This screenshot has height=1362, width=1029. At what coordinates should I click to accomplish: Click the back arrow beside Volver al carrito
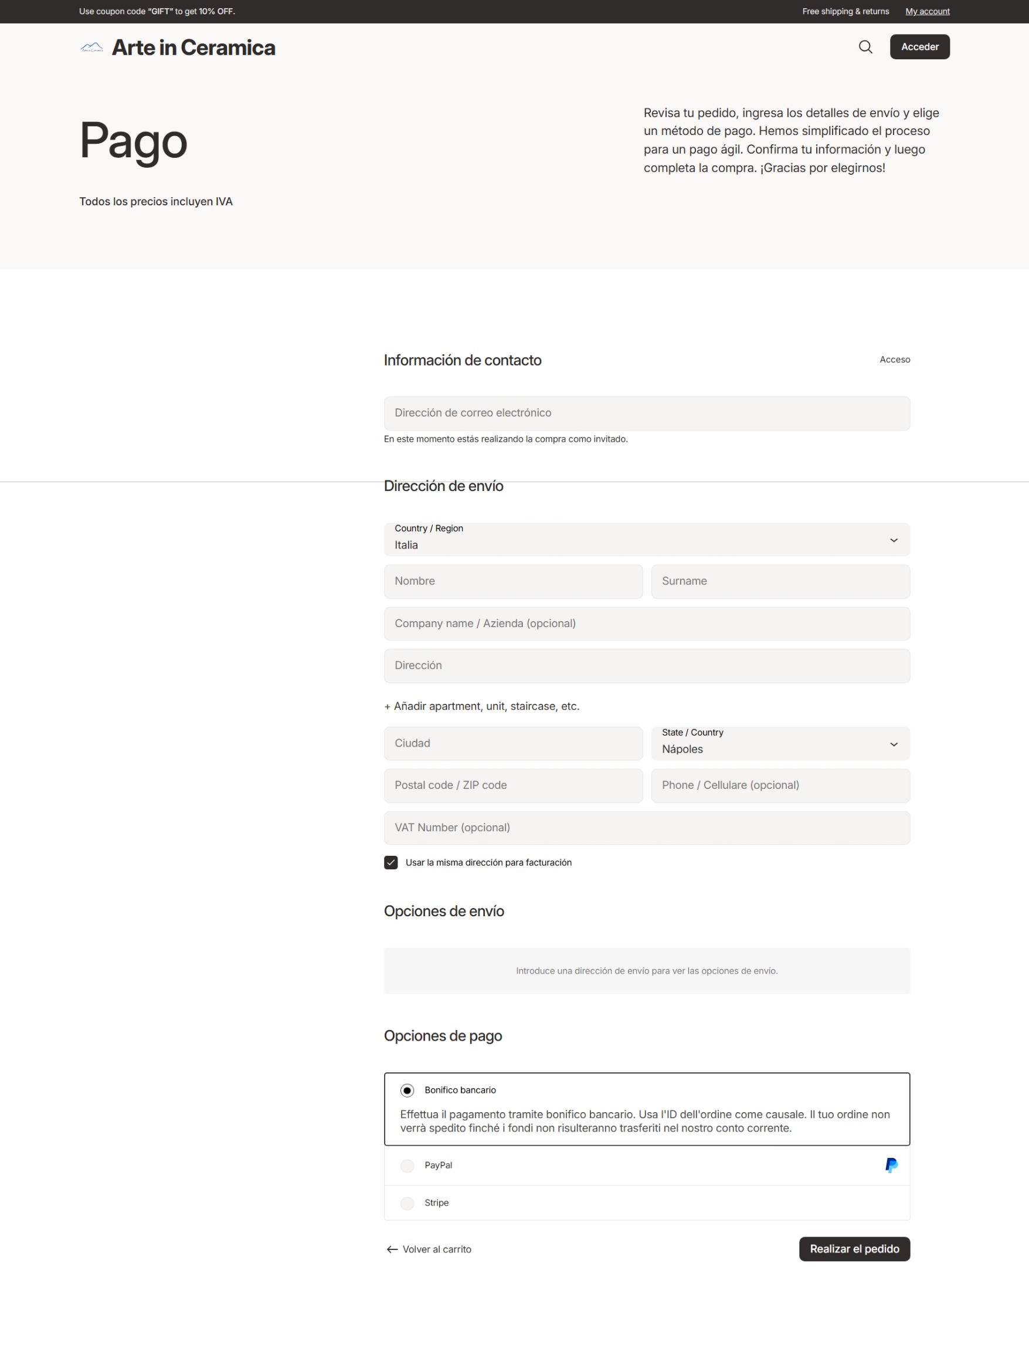coord(392,1249)
